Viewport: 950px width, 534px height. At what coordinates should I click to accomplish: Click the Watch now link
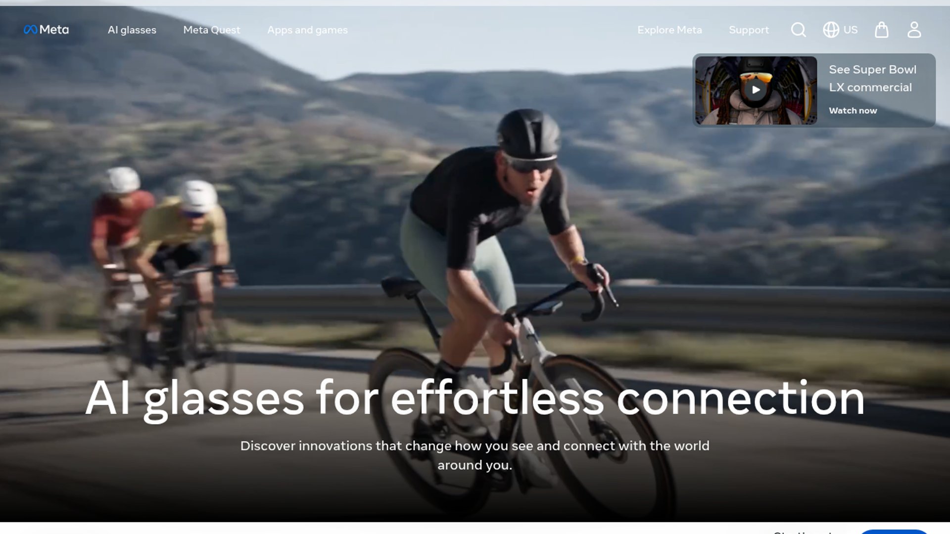pyautogui.click(x=853, y=111)
